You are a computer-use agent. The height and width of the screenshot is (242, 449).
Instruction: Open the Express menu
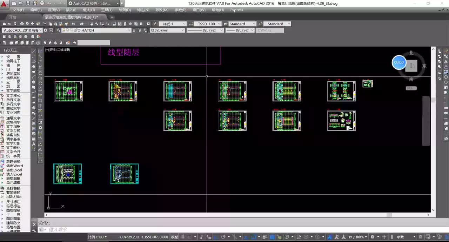pyautogui.click(x=237, y=10)
